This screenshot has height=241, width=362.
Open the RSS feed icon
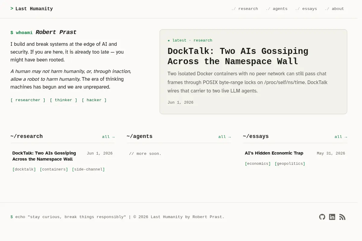click(x=342, y=217)
